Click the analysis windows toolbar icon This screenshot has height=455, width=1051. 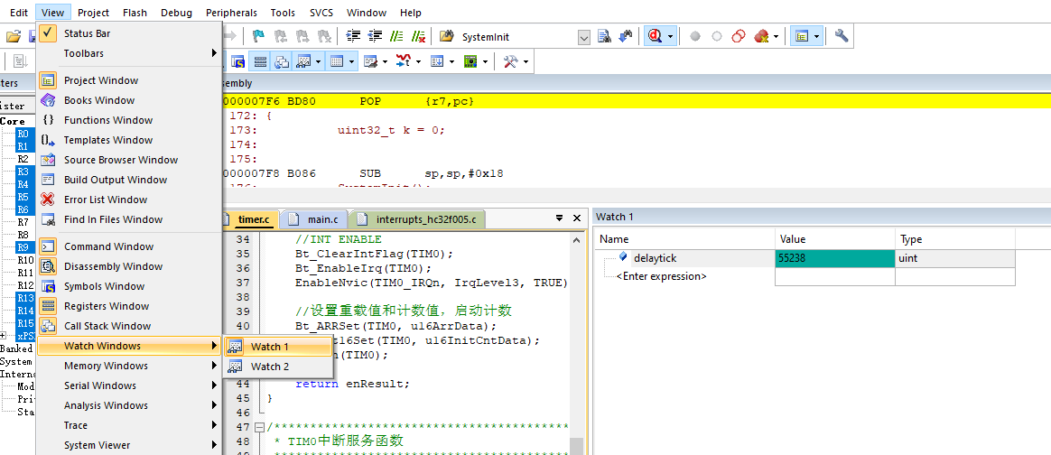coord(404,61)
